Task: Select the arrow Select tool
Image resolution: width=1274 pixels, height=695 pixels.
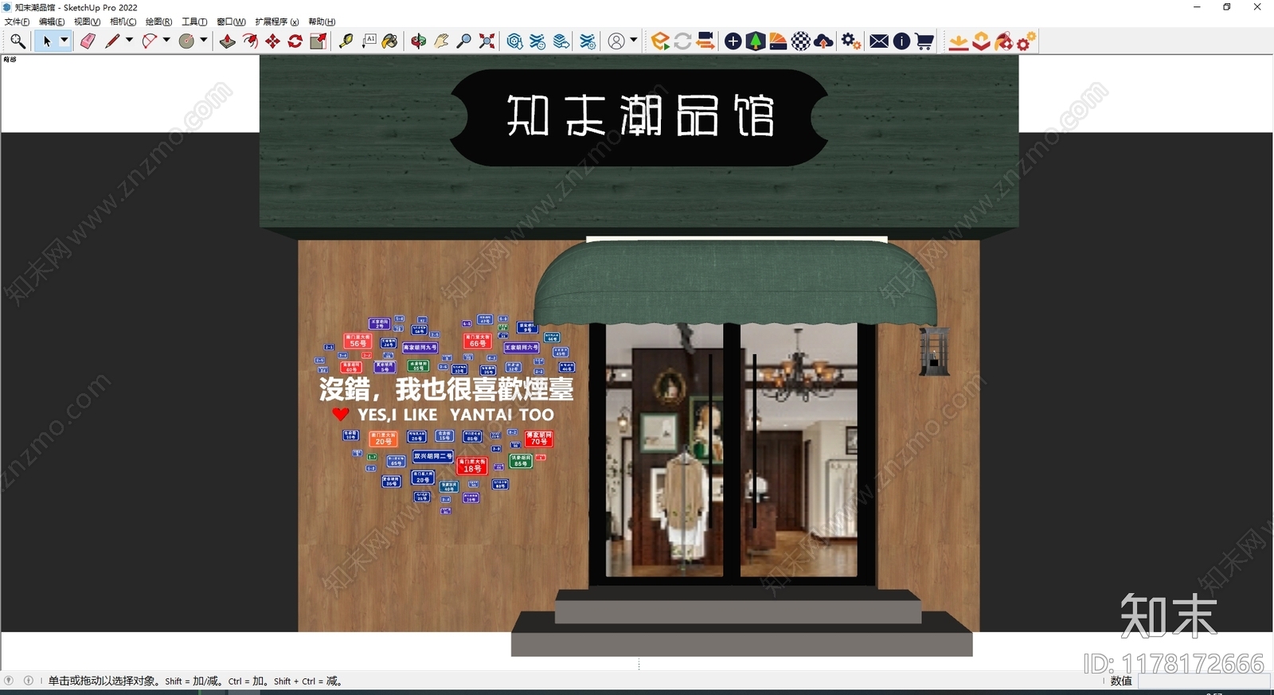Action: tap(46, 41)
